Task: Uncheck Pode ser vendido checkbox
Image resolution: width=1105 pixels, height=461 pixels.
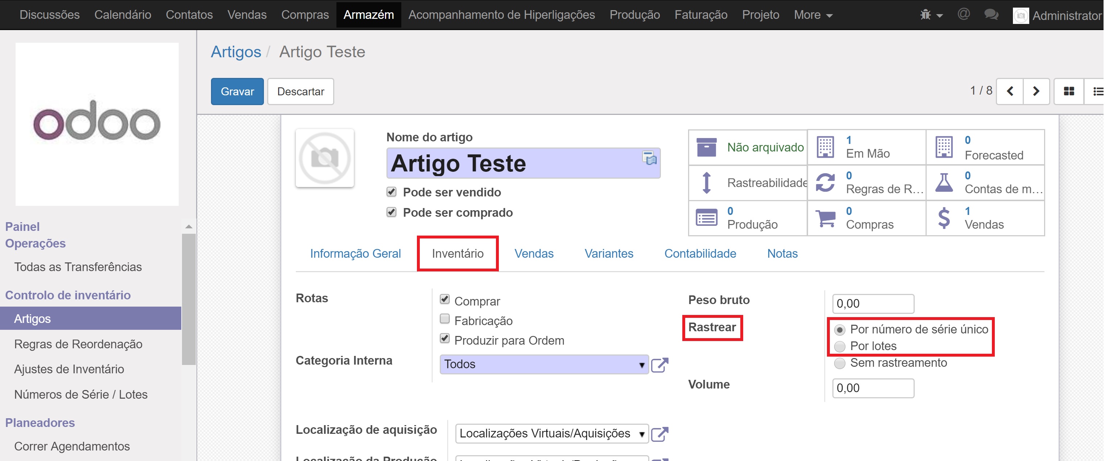Action: pyautogui.click(x=391, y=192)
